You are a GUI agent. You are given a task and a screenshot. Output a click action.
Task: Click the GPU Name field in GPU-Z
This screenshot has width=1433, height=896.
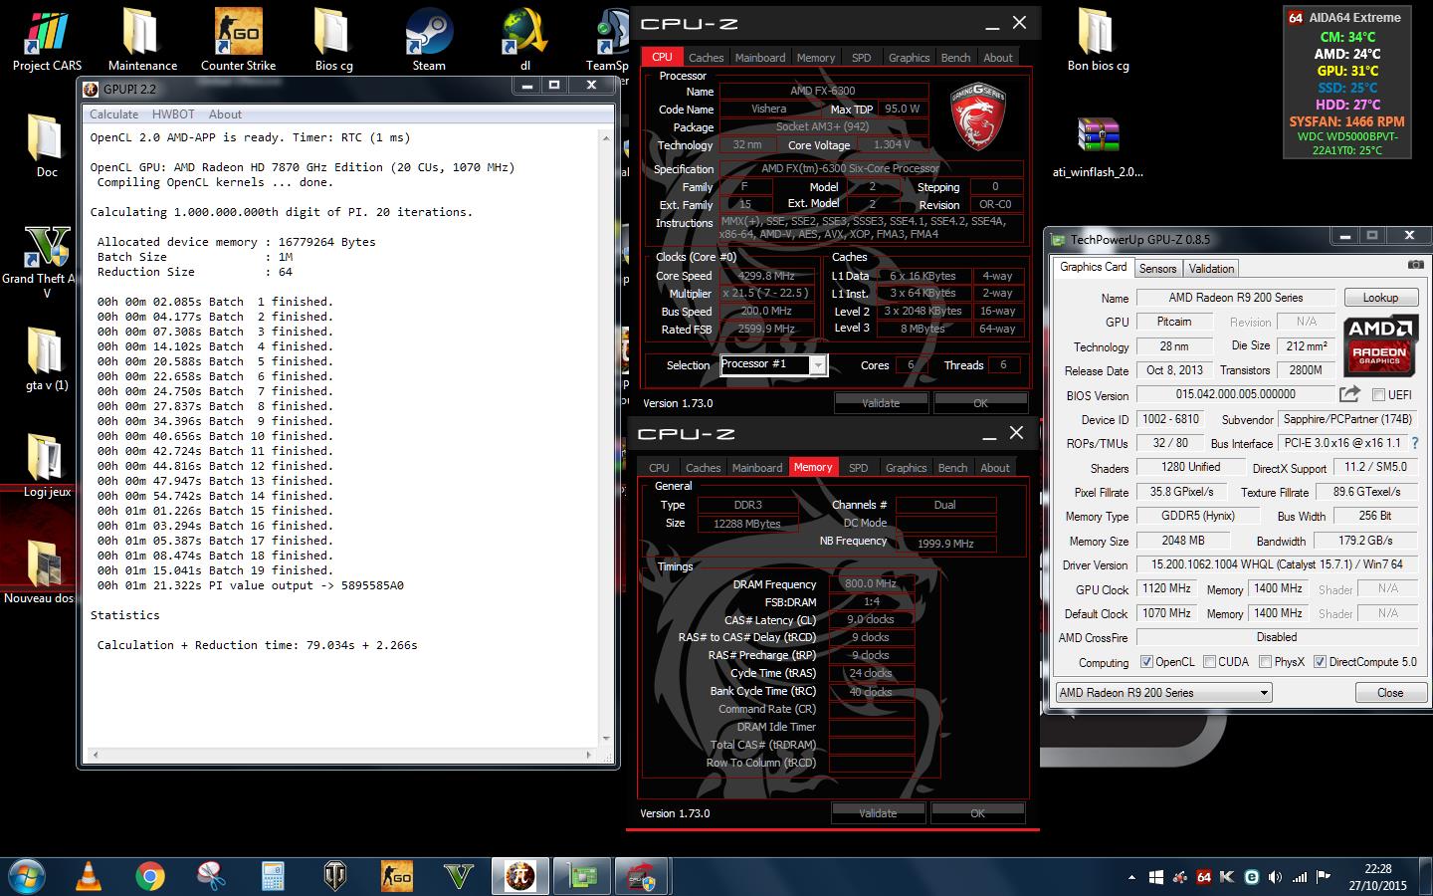1235,298
